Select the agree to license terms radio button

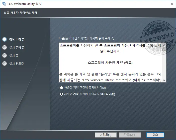coord(61,88)
